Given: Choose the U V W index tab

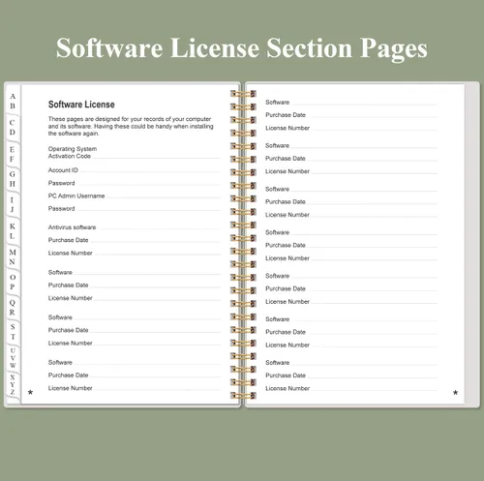Looking at the screenshot, I should [13, 358].
